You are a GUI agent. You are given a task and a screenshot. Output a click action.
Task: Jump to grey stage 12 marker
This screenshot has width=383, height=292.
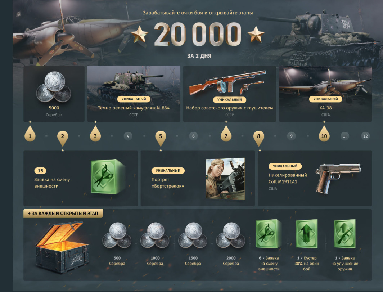[x=365, y=136]
